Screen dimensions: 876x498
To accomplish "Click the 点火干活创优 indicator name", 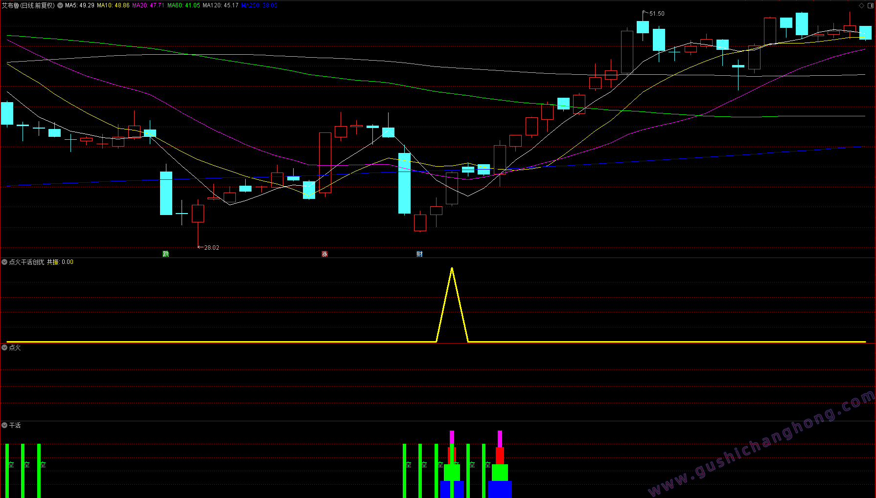I will [x=26, y=262].
